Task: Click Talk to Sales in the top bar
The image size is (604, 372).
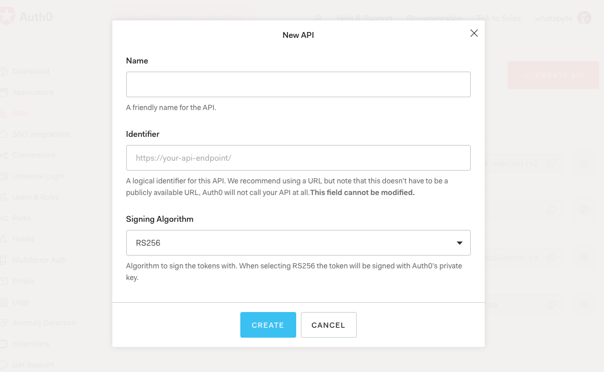Action: pos(498,18)
